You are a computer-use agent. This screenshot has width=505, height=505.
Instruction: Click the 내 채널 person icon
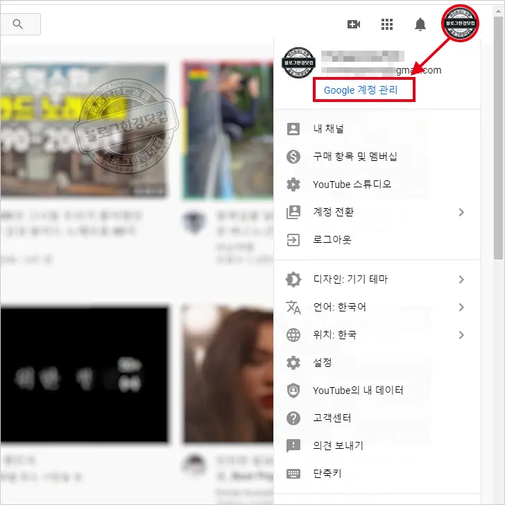pos(293,129)
